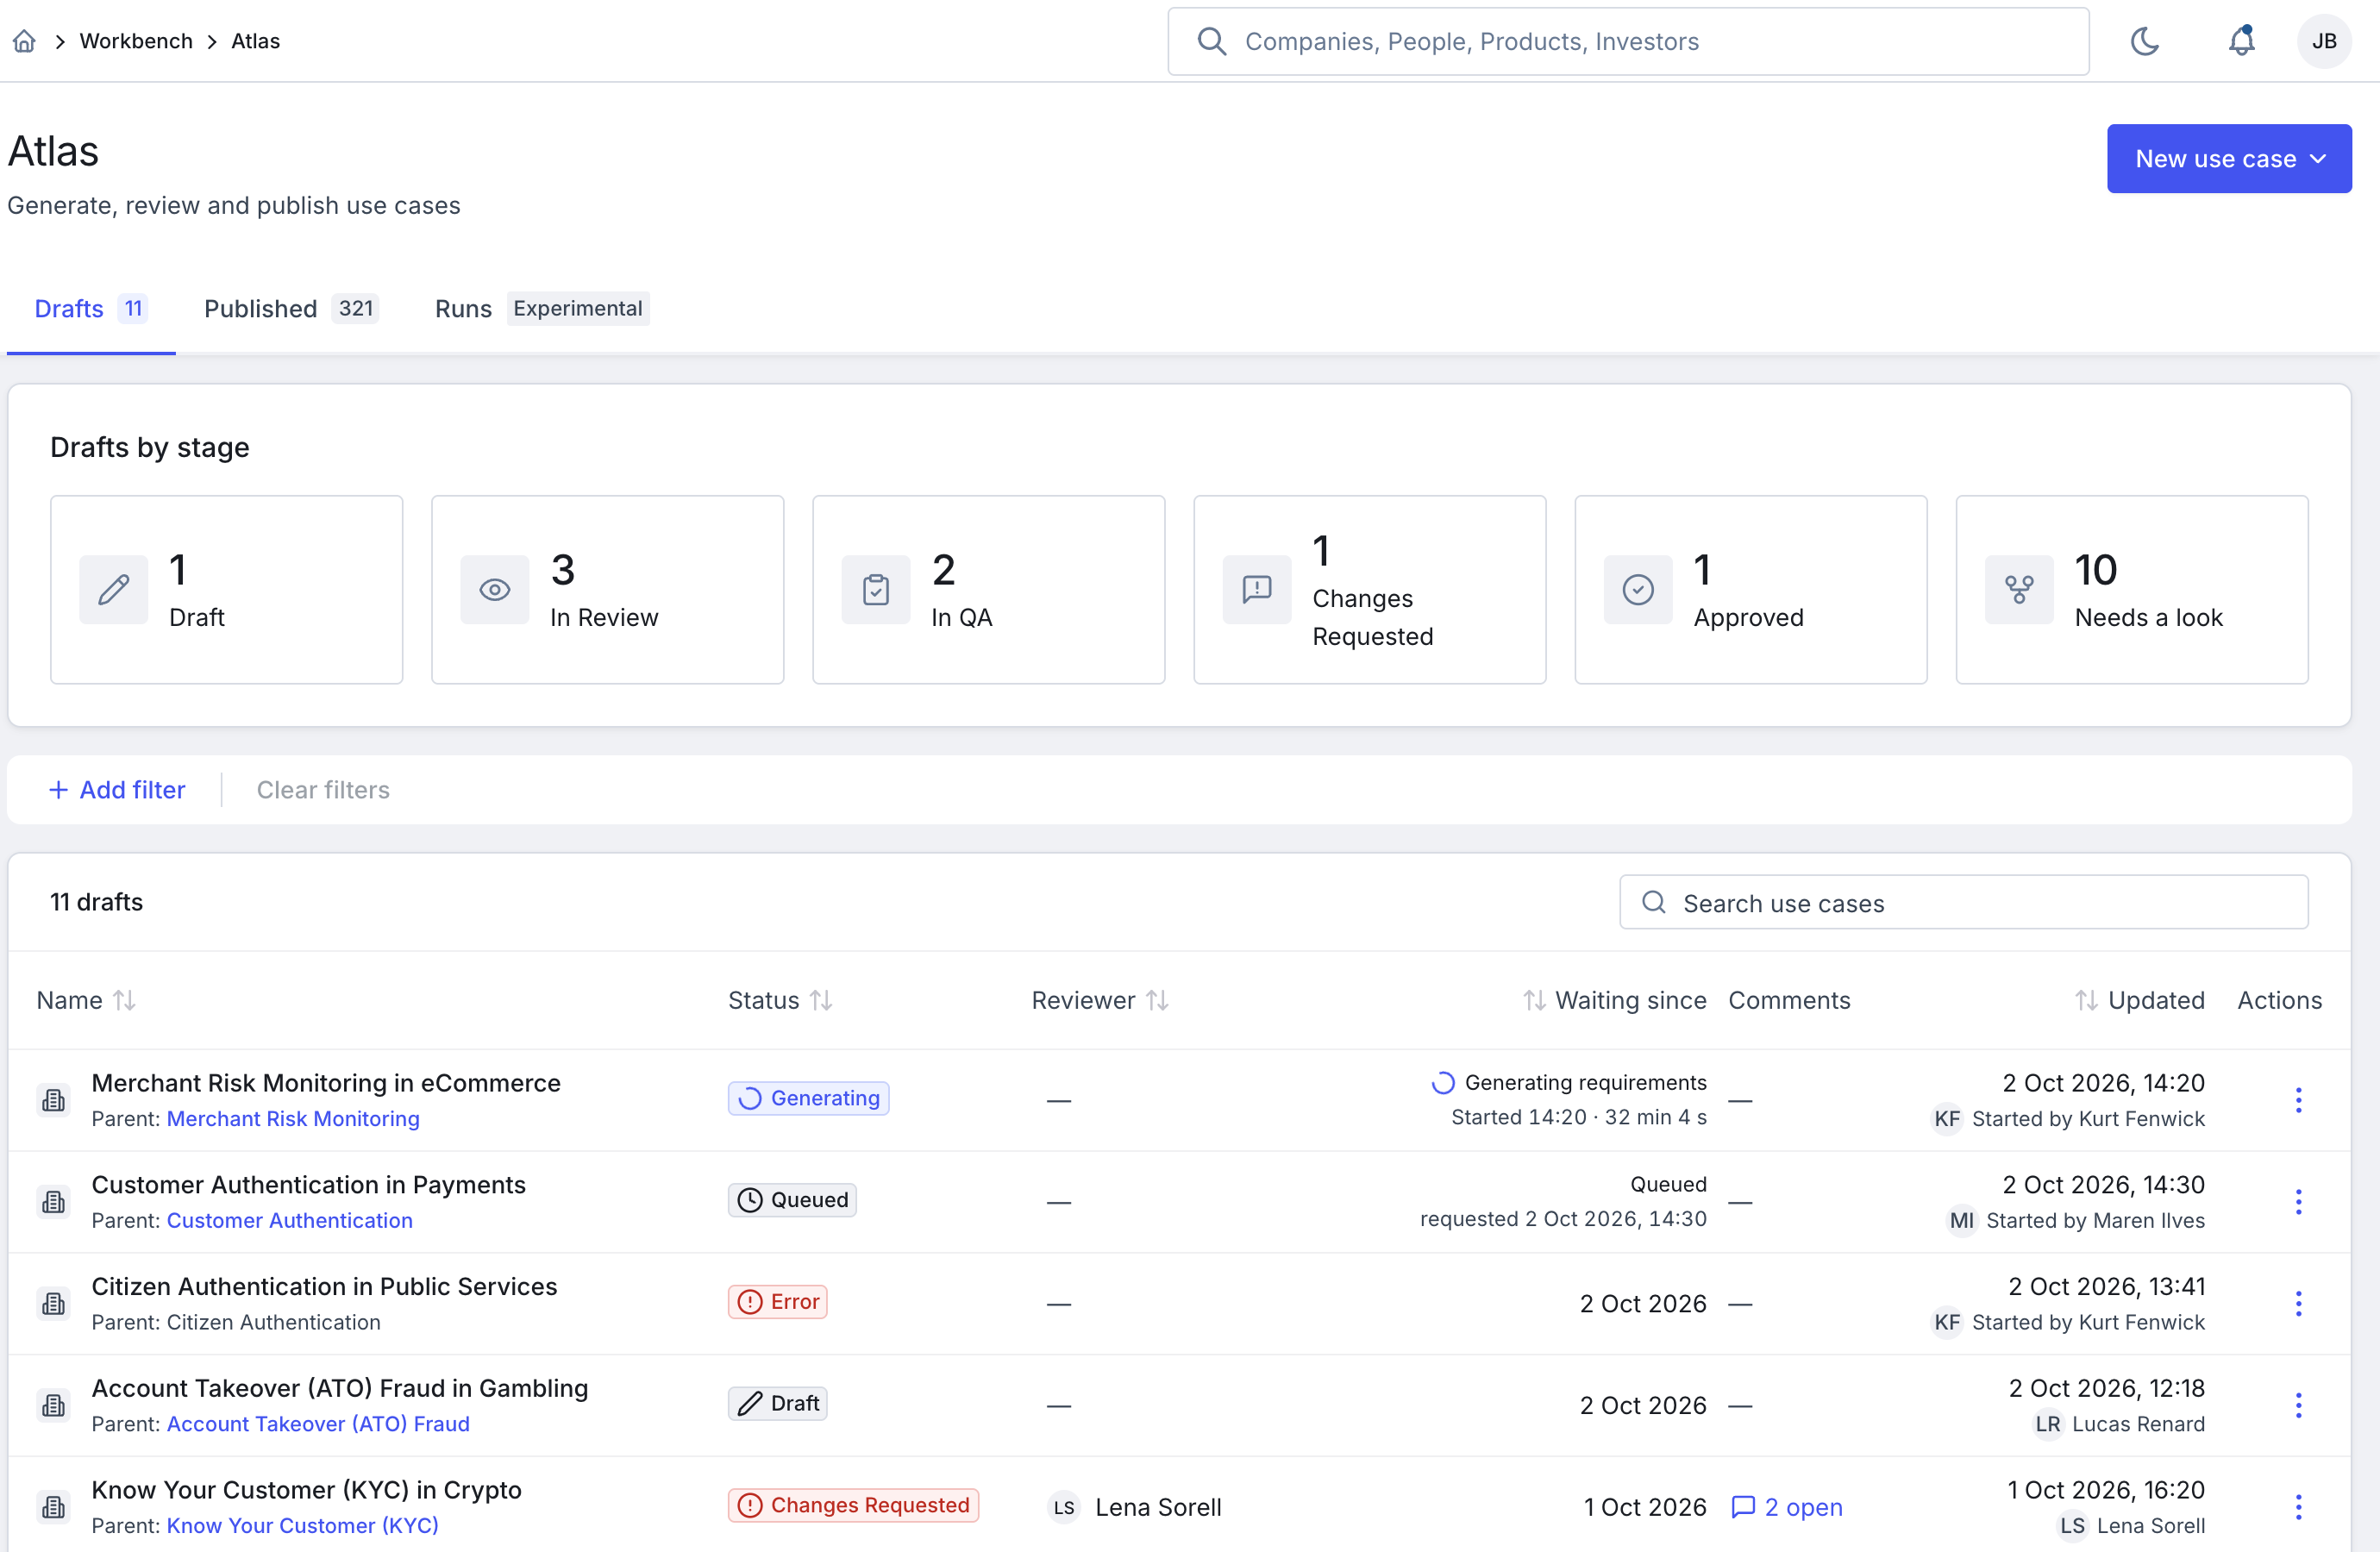Image resolution: width=2380 pixels, height=1552 pixels.
Task: Select the Changes Requested stage card
Action: [x=1369, y=590]
